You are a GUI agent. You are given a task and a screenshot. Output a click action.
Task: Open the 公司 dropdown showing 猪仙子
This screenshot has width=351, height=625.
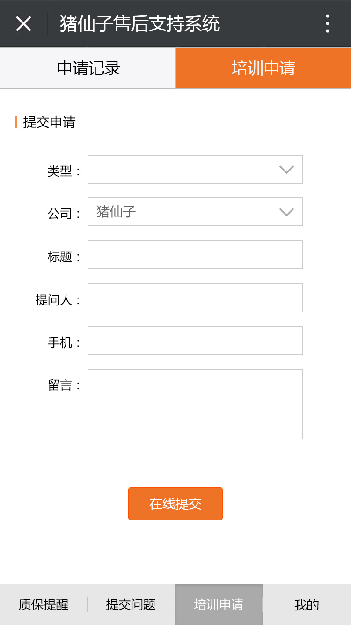[195, 212]
